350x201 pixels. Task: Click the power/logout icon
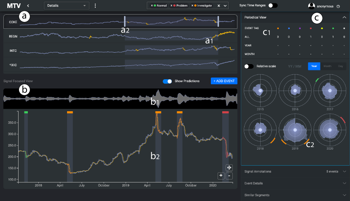(338, 6)
